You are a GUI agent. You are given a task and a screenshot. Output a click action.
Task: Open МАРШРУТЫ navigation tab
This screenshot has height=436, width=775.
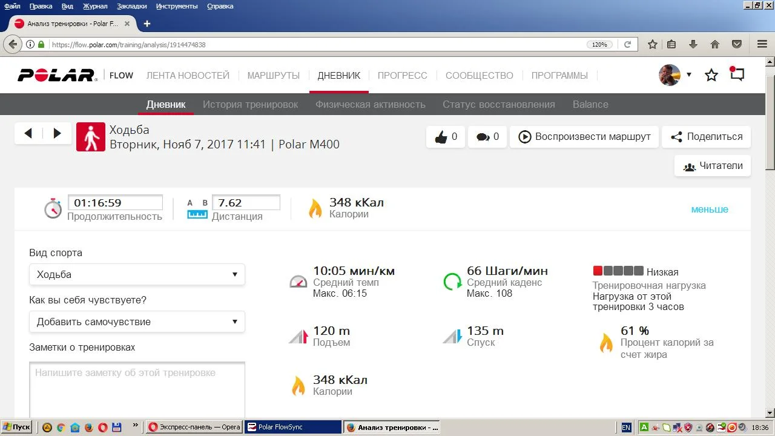point(274,76)
